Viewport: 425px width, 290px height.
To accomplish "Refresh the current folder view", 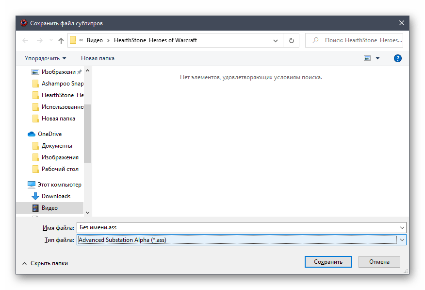I will click(x=292, y=40).
